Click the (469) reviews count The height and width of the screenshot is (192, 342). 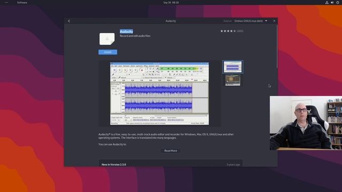tap(240, 31)
